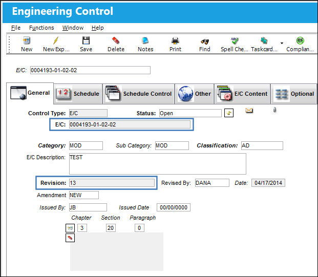Open Find with binoculars icon
The width and height of the screenshot is (318, 277).
pos(205,41)
